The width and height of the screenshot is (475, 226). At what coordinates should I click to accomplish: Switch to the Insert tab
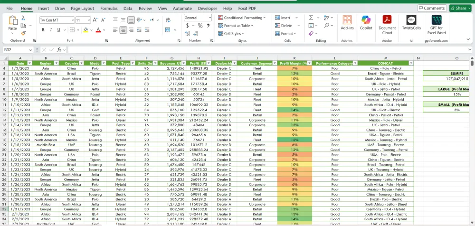pyautogui.click(x=43, y=9)
